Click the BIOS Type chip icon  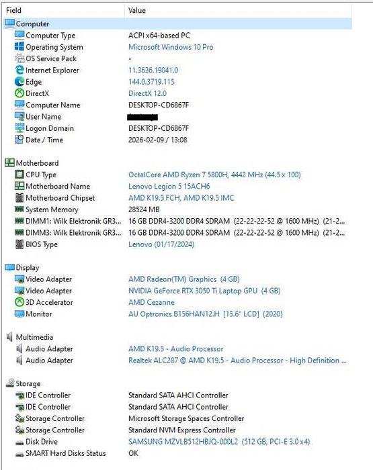point(19,244)
